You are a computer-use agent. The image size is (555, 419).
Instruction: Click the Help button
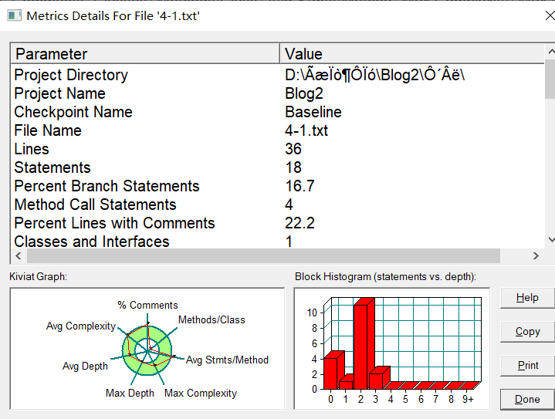(x=527, y=298)
